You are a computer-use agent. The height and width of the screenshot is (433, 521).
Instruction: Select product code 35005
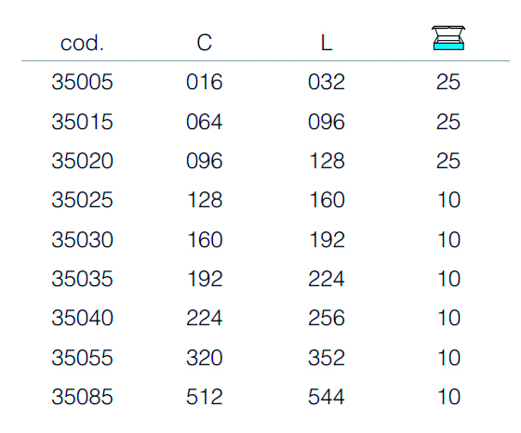tap(82, 82)
